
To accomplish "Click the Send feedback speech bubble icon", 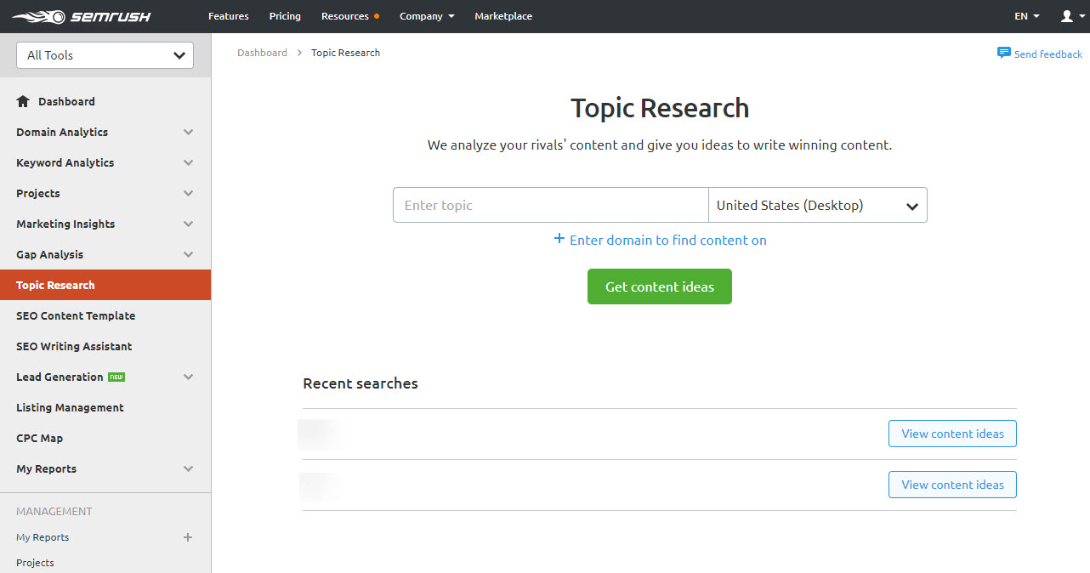I will point(1006,53).
